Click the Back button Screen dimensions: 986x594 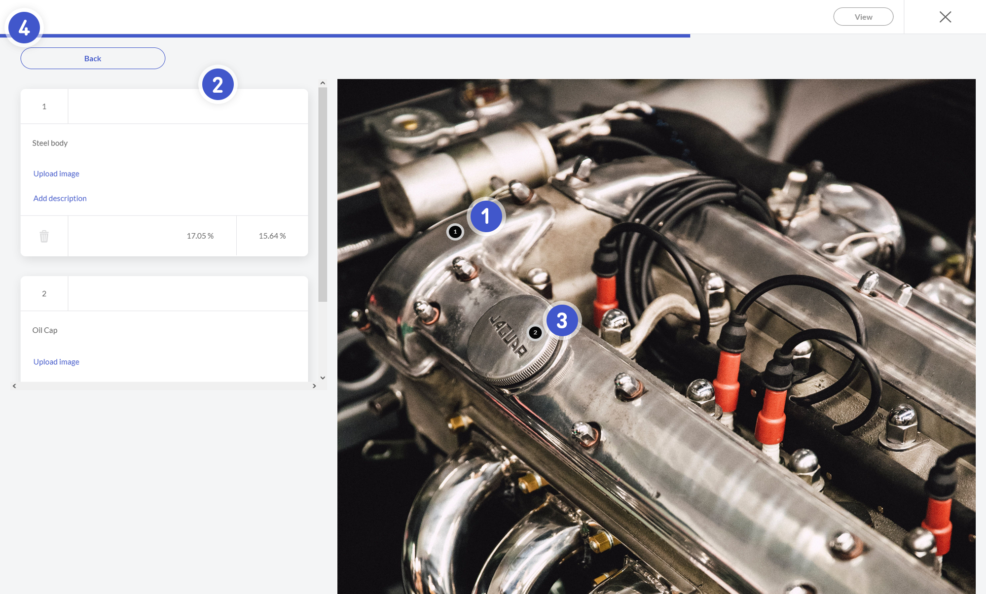93,58
